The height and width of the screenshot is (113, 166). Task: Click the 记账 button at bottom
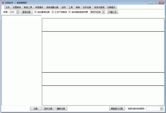click(36, 109)
